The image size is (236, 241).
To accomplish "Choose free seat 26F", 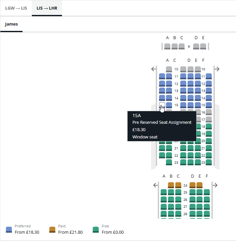I will pos(207,200).
